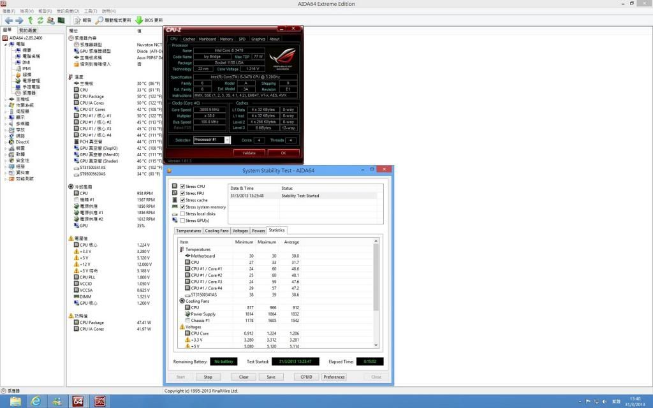Click the green refresh icon in AIDA64 toolbar
This screenshot has width=653, height=408.
pos(40,20)
